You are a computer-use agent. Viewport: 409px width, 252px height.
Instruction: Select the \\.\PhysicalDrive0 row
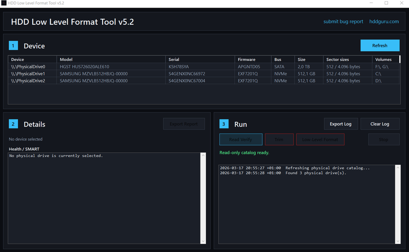204,67
